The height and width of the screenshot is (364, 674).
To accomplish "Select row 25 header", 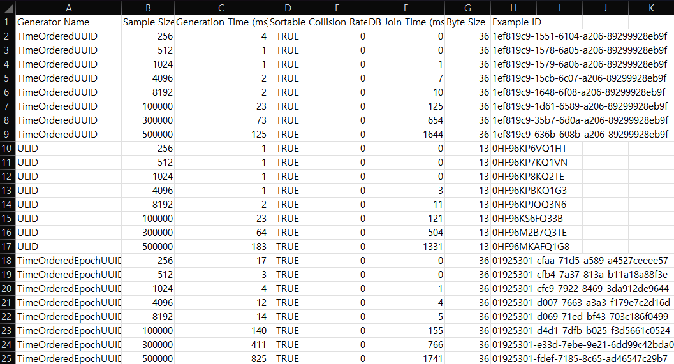I will coord(7,358).
